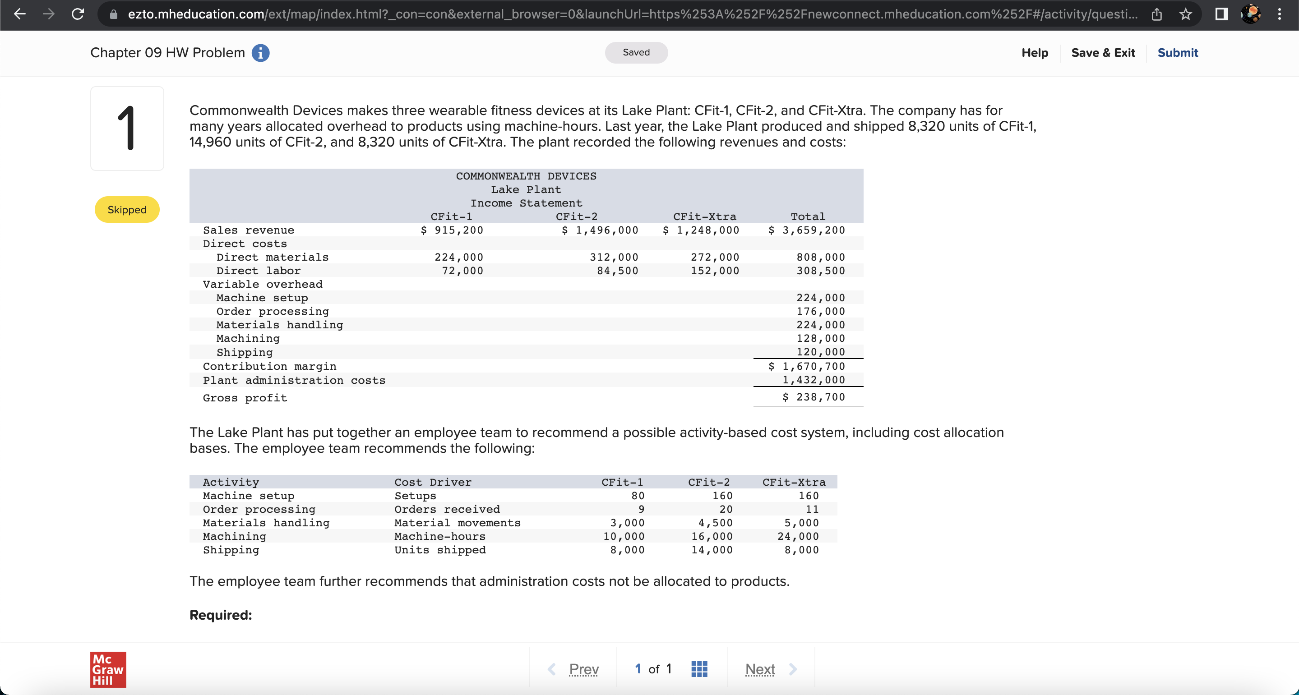Open the Help menu
The width and height of the screenshot is (1299, 695).
tap(1034, 53)
